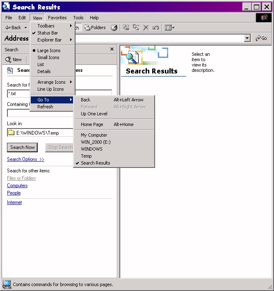Choose checked Search Results in Go To
Image resolution: width=274 pixels, height=291 pixels.
tap(114, 163)
